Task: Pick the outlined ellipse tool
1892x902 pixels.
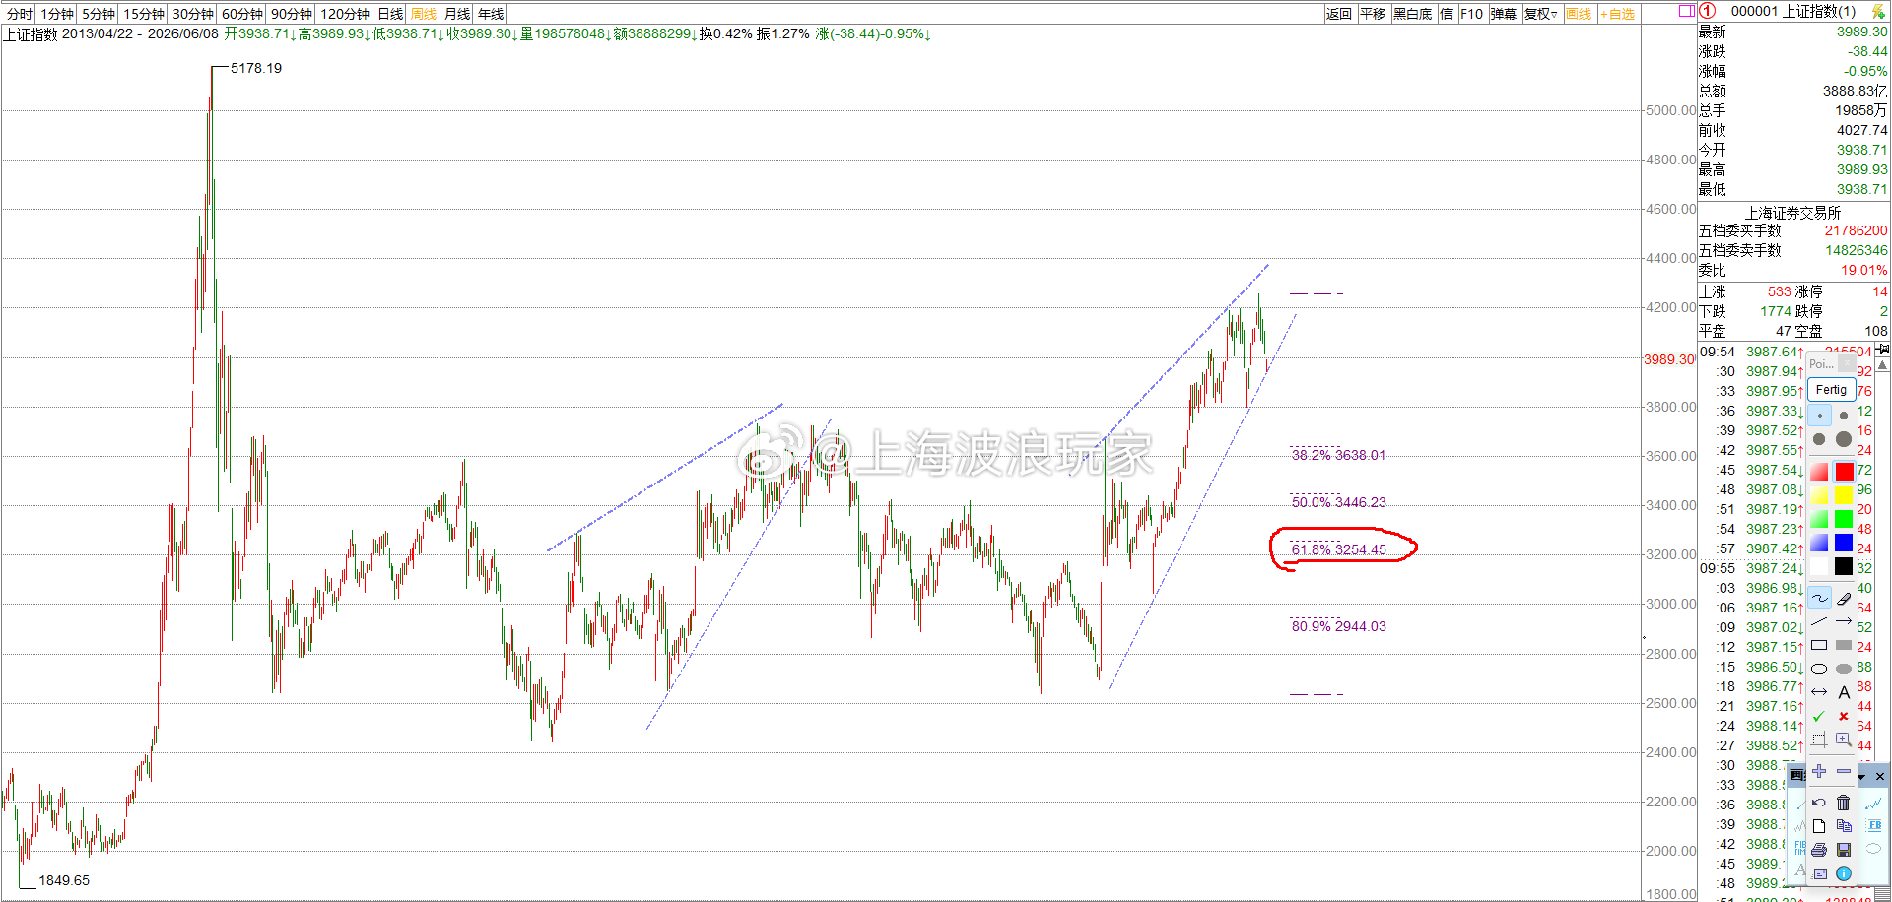Action: click(1819, 669)
